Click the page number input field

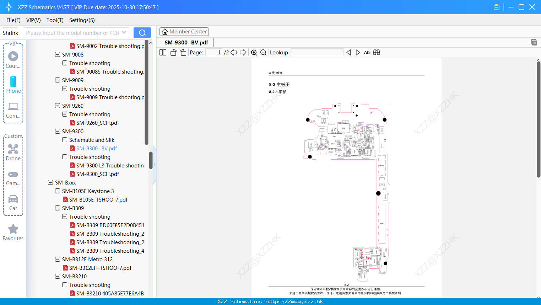[x=214, y=52]
